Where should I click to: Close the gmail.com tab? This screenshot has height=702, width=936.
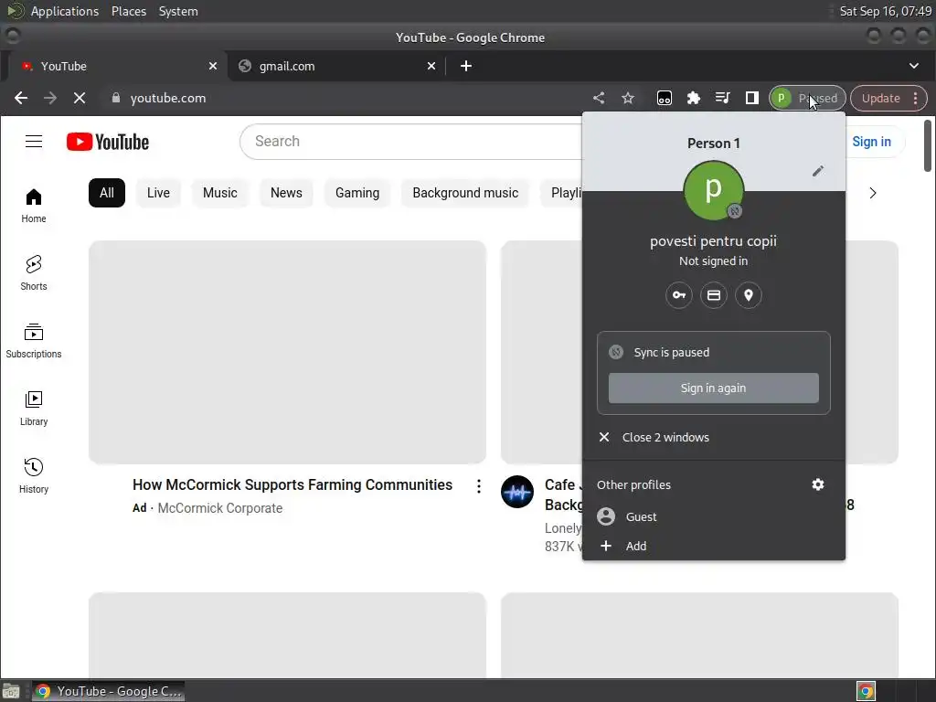431,66
